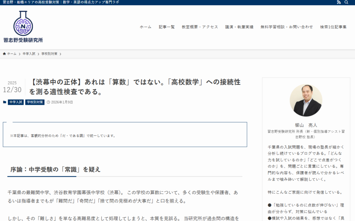The width and height of the screenshot is (355, 221).
Task: Click the 学校別対策 category tag
Action: pyautogui.click(x=35, y=102)
